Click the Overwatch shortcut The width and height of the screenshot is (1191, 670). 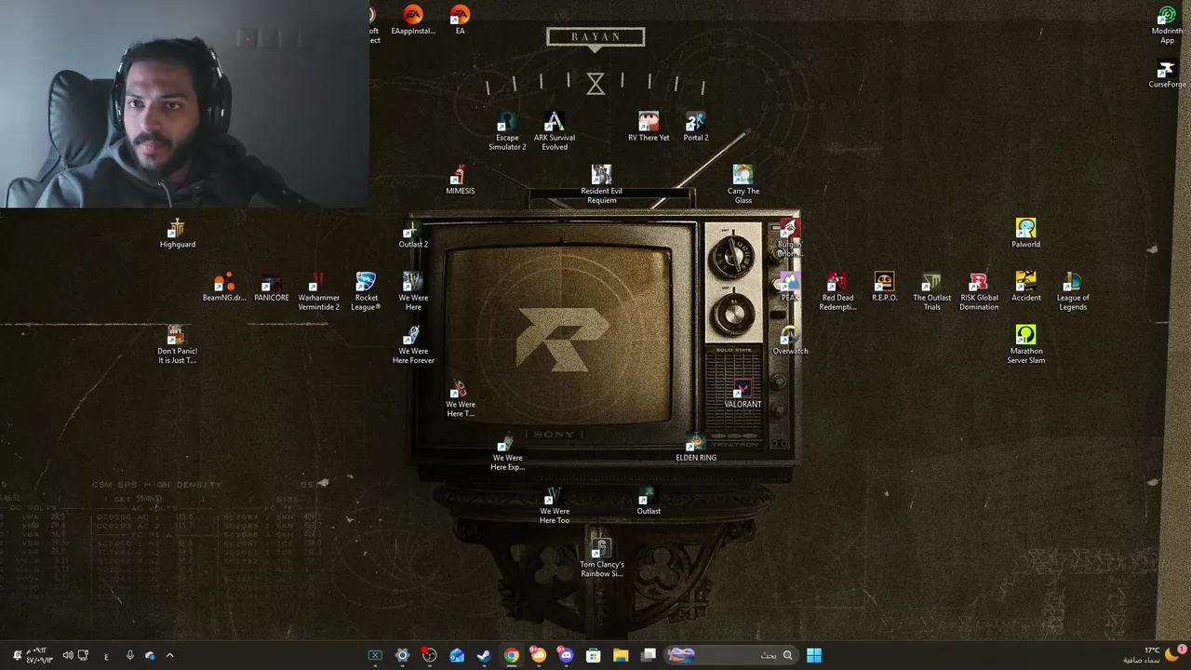click(790, 341)
